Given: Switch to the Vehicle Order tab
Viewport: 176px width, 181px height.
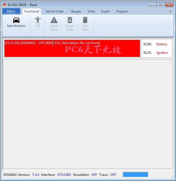Looking at the screenshot, I should (x=54, y=11).
